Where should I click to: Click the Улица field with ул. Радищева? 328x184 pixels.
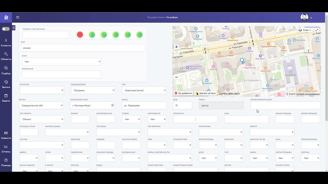coord(144,105)
